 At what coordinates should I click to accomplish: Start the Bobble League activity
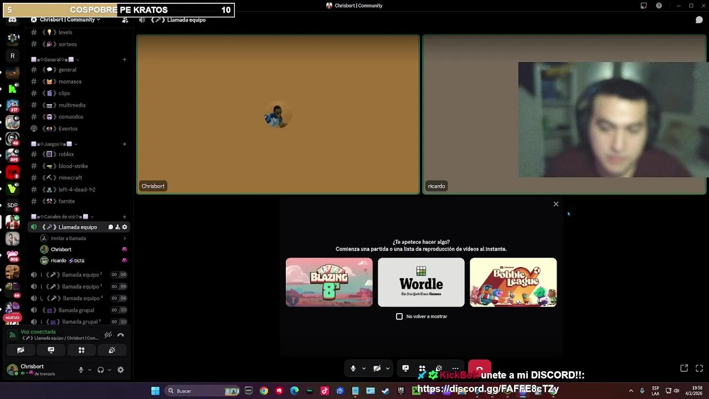tap(513, 282)
